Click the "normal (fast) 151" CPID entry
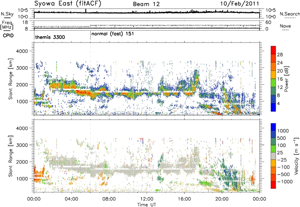This screenshot has width=300, height=207. [x=112, y=34]
